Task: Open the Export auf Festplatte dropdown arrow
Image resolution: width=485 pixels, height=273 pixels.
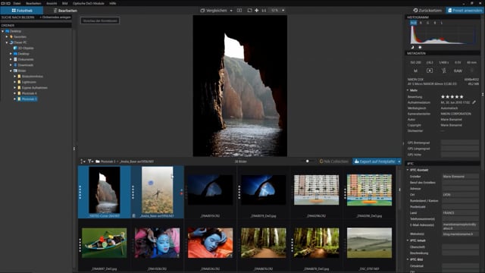Action: [x=399, y=162]
